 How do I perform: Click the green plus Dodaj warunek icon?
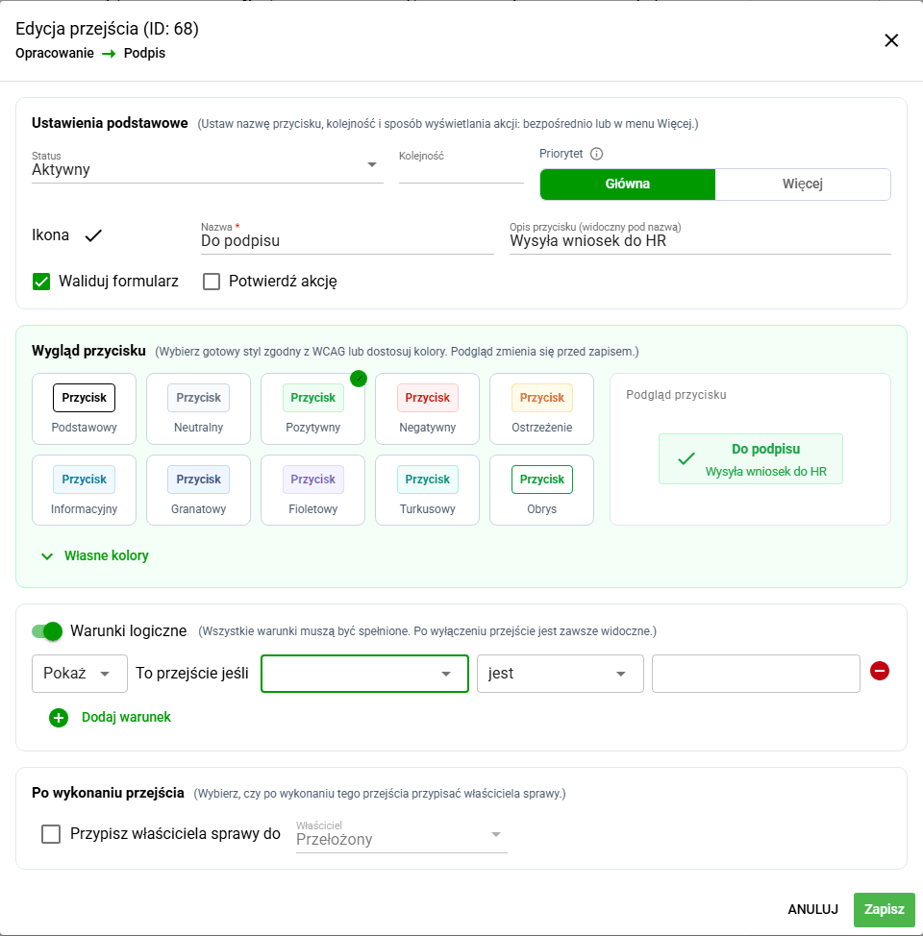(x=59, y=718)
